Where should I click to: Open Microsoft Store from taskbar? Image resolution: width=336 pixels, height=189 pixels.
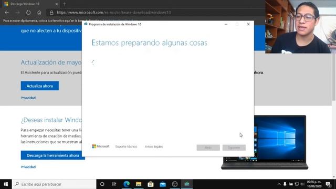coord(151,184)
